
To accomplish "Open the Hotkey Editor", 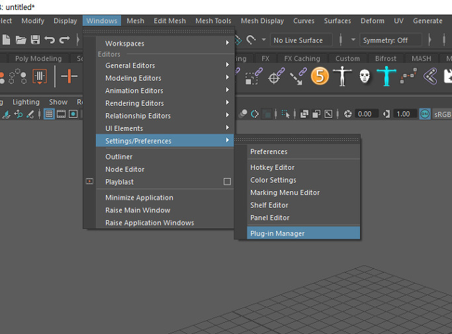I will pyautogui.click(x=304, y=167).
